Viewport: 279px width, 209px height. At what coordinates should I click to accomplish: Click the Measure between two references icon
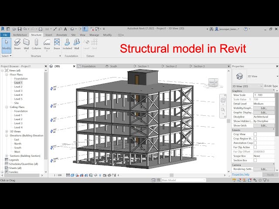[x=47, y=29]
